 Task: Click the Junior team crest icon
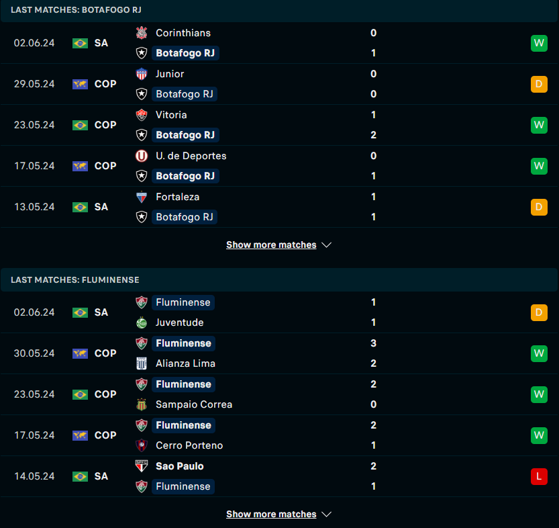coord(142,74)
